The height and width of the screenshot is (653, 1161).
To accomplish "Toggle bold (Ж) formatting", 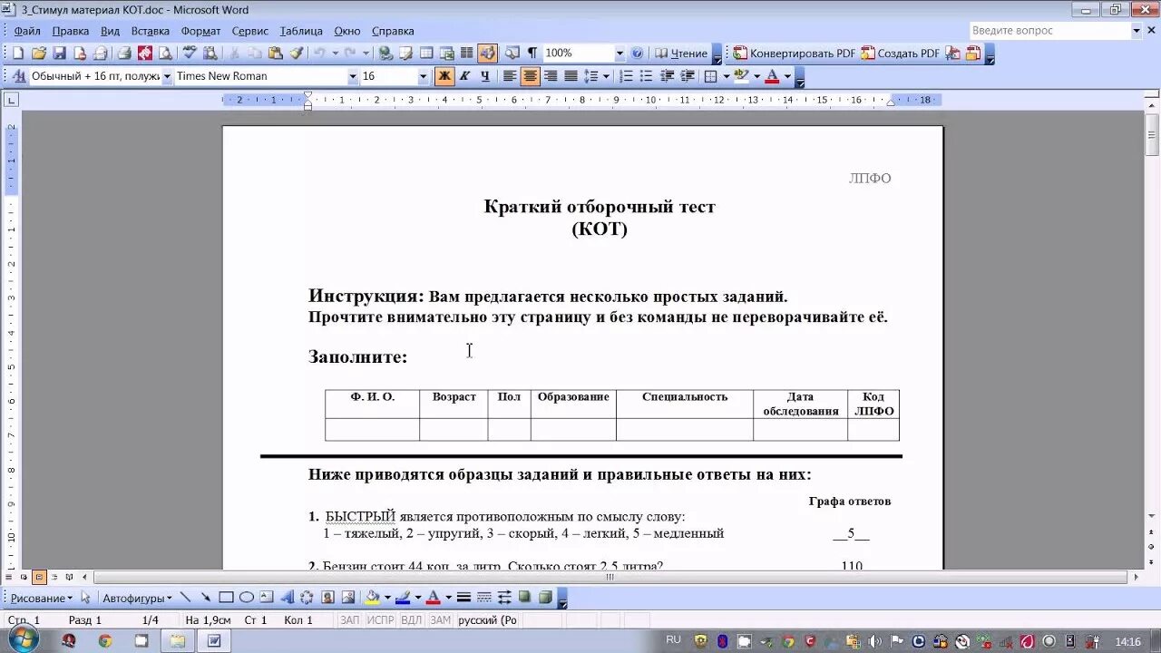I will [444, 76].
